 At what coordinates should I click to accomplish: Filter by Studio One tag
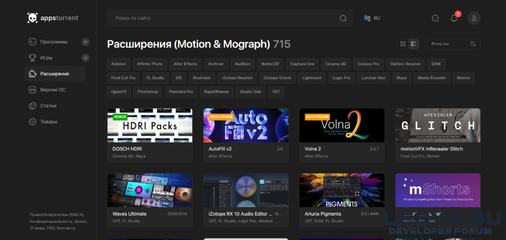coord(250,92)
